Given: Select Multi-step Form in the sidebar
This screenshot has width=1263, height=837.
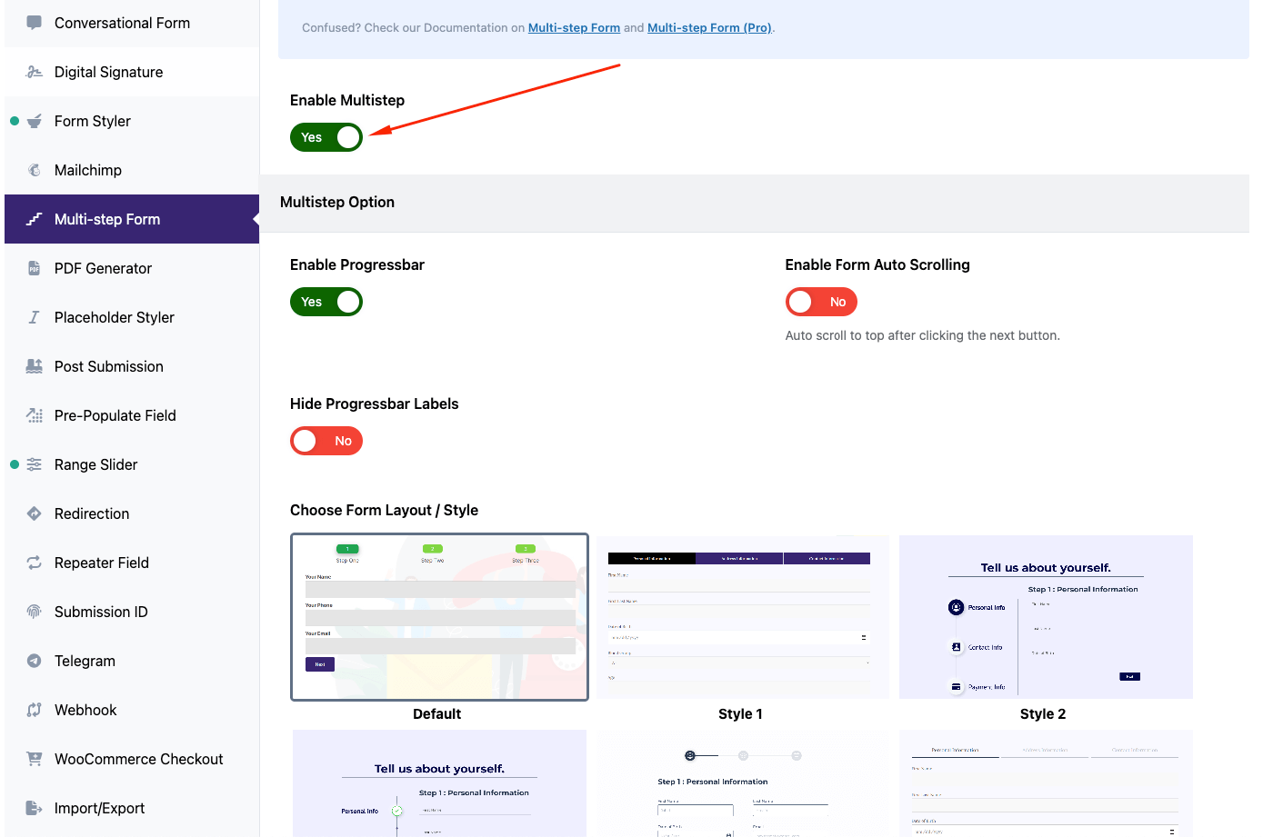Looking at the screenshot, I should click(106, 219).
